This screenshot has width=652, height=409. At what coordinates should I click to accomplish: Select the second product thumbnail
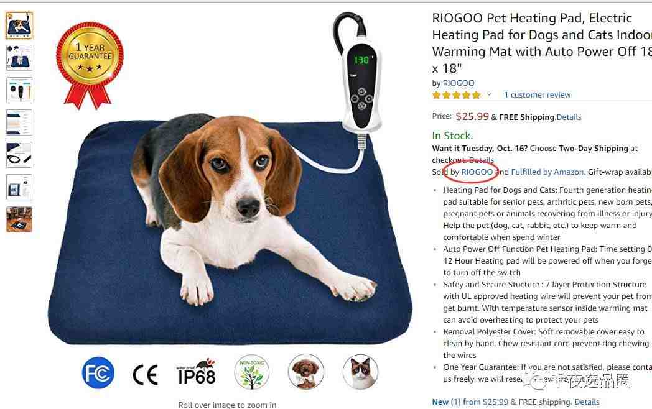[x=19, y=58]
